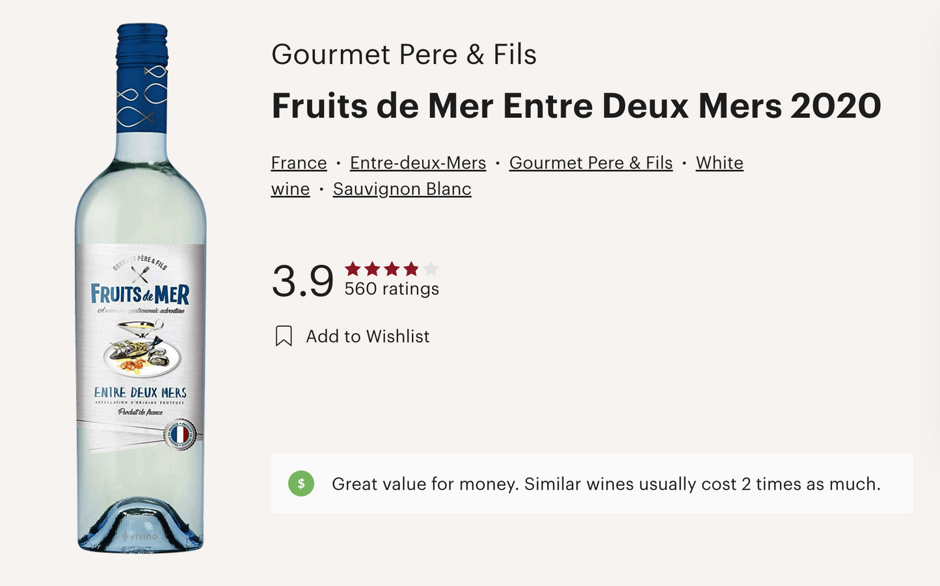Click the Great value for money banner text
This screenshot has height=586, width=940.
pyautogui.click(x=606, y=484)
